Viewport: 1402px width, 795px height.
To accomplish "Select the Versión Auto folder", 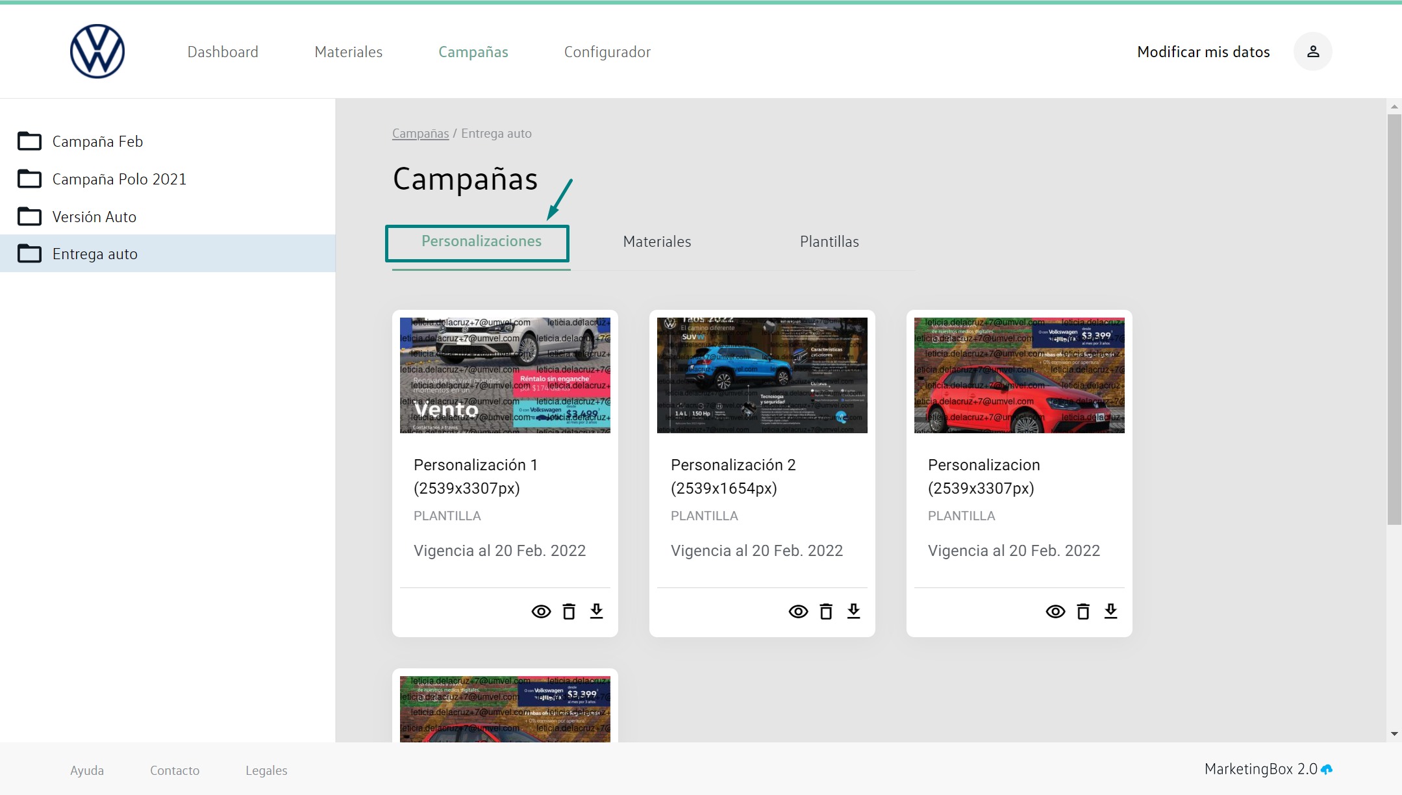I will (x=94, y=217).
